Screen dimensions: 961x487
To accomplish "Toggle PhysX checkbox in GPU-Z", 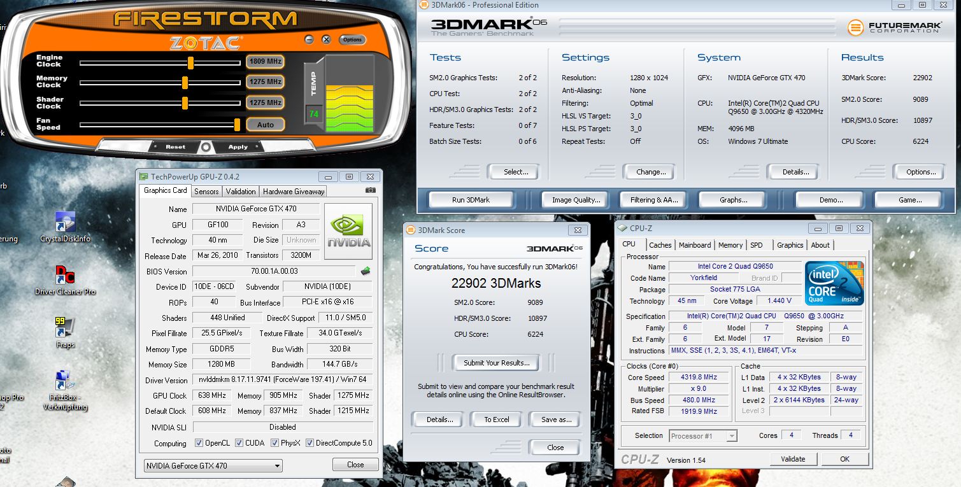I will pos(275,443).
